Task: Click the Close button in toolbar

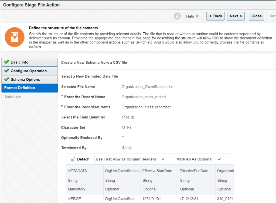Action: tap(256, 16)
